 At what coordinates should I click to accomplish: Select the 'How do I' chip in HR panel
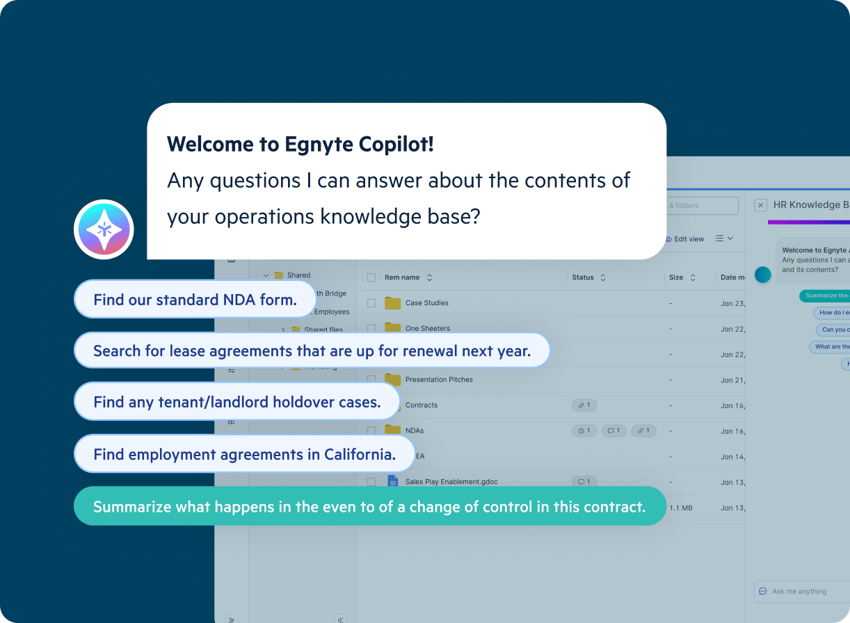click(832, 313)
